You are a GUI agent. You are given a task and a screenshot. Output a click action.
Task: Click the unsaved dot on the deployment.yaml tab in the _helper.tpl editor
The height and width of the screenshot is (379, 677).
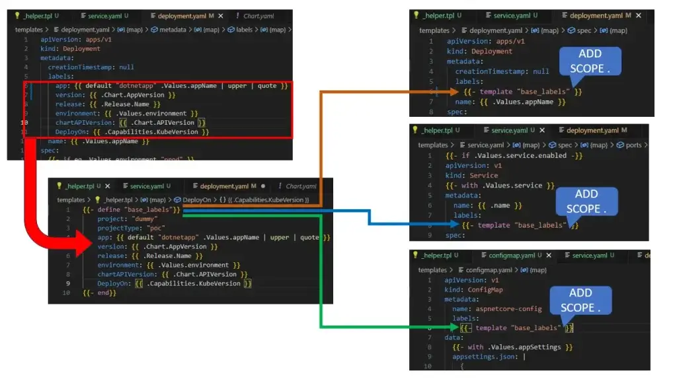[x=263, y=186]
